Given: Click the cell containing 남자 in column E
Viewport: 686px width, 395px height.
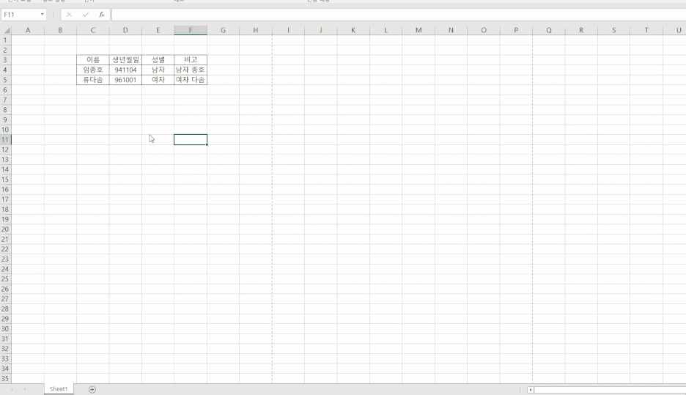Looking at the screenshot, I should point(158,70).
